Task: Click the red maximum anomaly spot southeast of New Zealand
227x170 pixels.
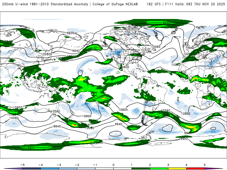Action: point(75,125)
